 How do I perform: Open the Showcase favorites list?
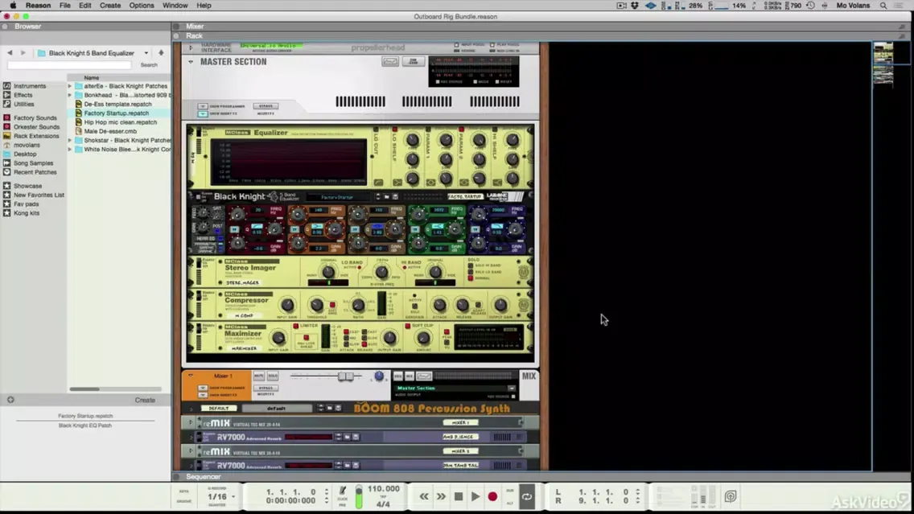[27, 186]
